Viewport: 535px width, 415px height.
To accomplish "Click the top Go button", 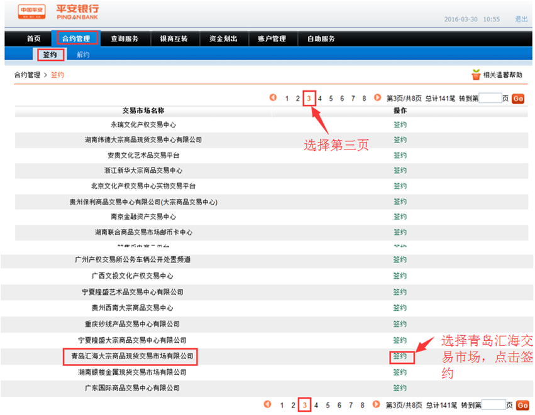I will tap(518, 99).
